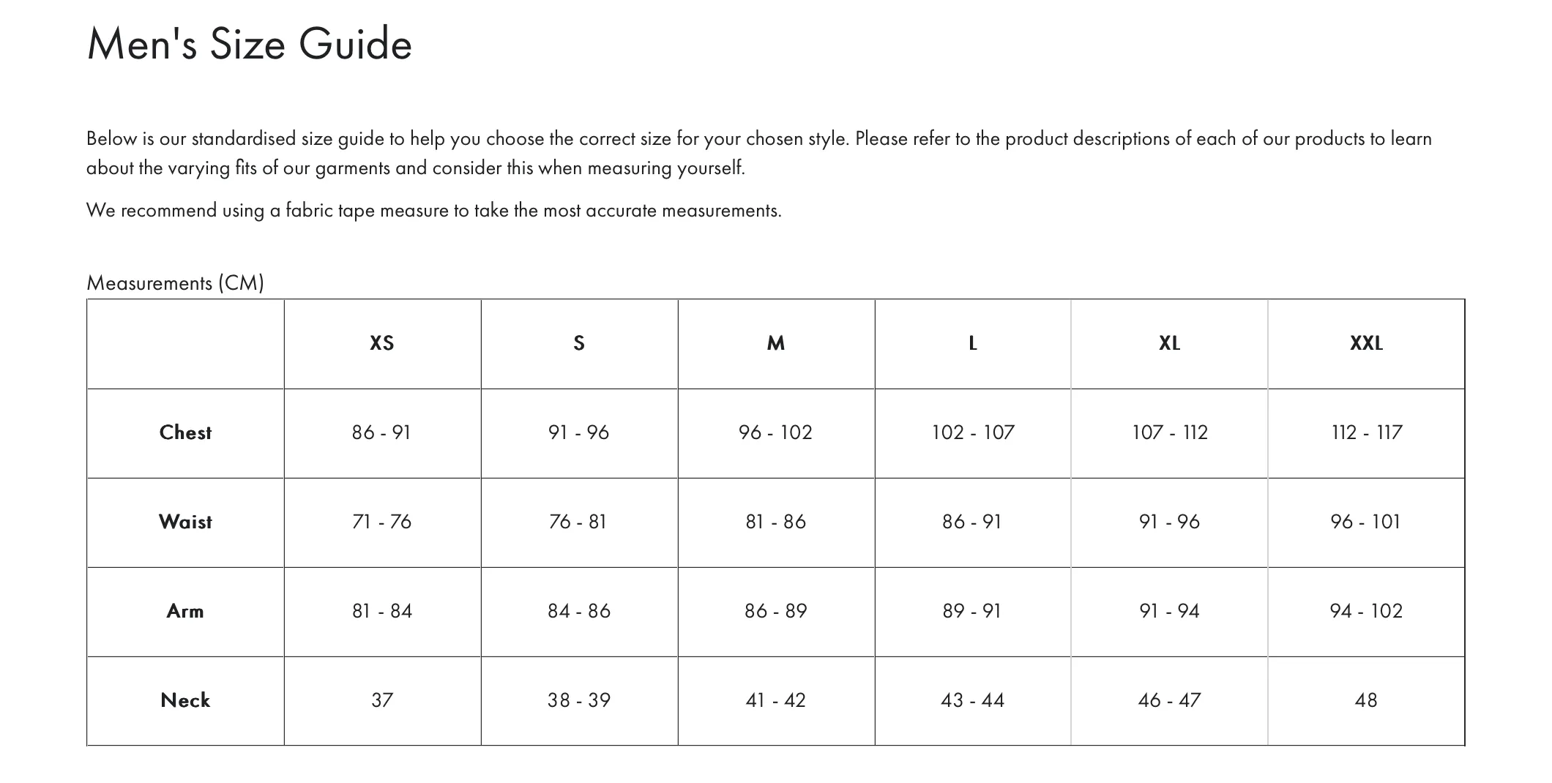Click the Arm row label
The height and width of the screenshot is (783, 1552).
coord(185,611)
